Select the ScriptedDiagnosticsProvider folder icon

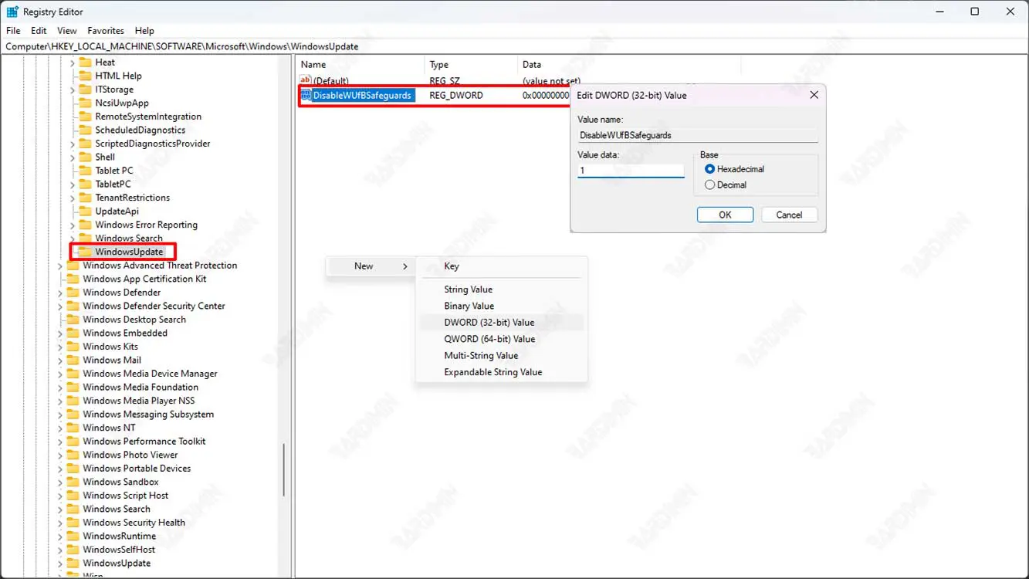pos(85,144)
